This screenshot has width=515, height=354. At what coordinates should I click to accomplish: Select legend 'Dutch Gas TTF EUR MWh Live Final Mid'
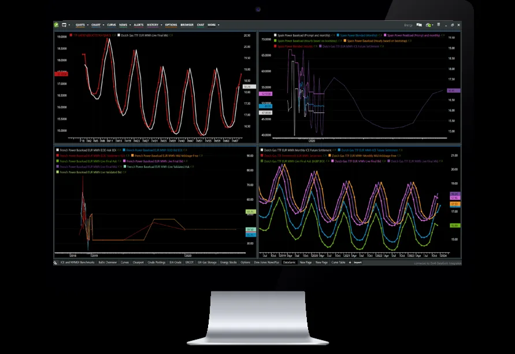pyautogui.click(x=145, y=35)
